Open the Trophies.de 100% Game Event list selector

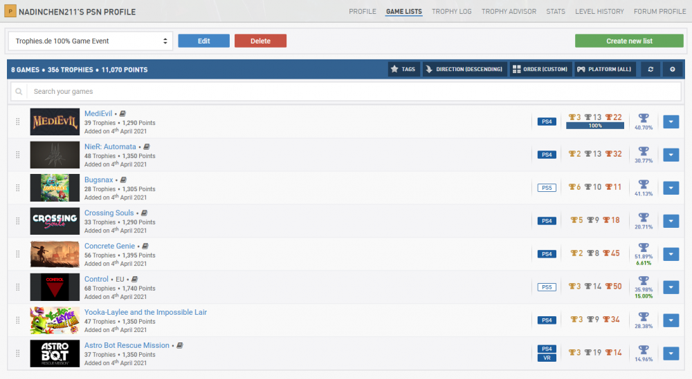(91, 41)
